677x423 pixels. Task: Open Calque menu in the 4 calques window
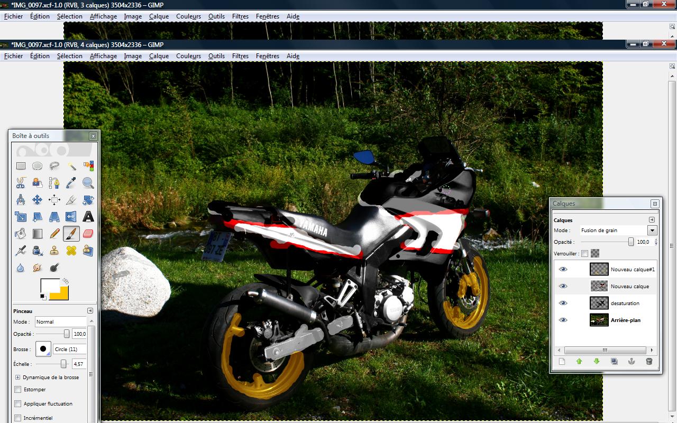(159, 56)
